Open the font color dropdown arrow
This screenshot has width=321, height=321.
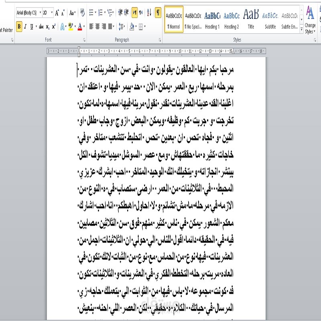click(84, 26)
